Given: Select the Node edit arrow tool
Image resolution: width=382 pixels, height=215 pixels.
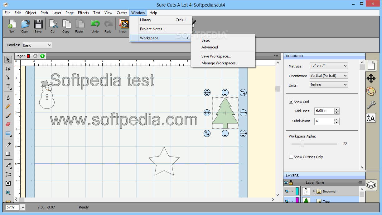Looking at the screenshot, I should point(8,77).
